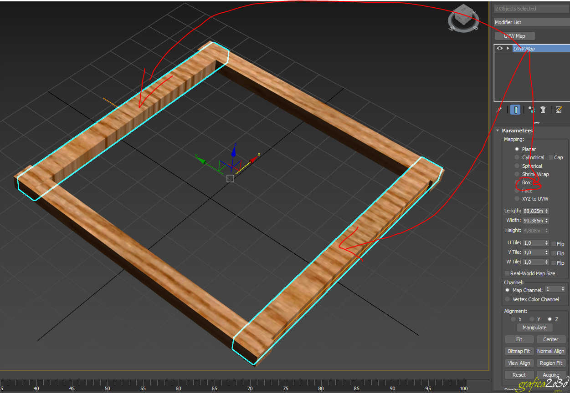Select Face mapping radio button
The height and width of the screenshot is (393, 570).
point(517,191)
